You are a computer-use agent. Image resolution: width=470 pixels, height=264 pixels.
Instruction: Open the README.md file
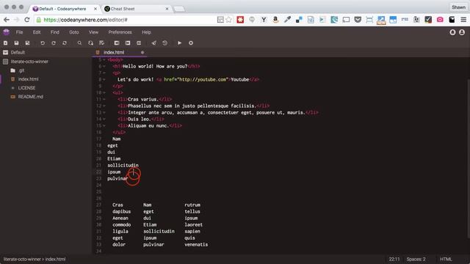tap(30, 97)
